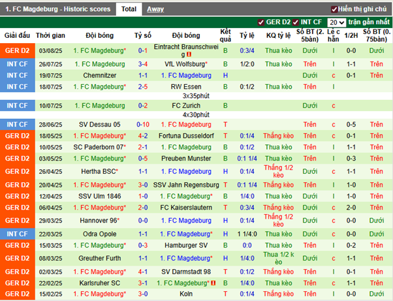This screenshot has height=301, width=393.
Task: Click the 1. FC Magdeburg - Historic scores title
Action: point(58,9)
